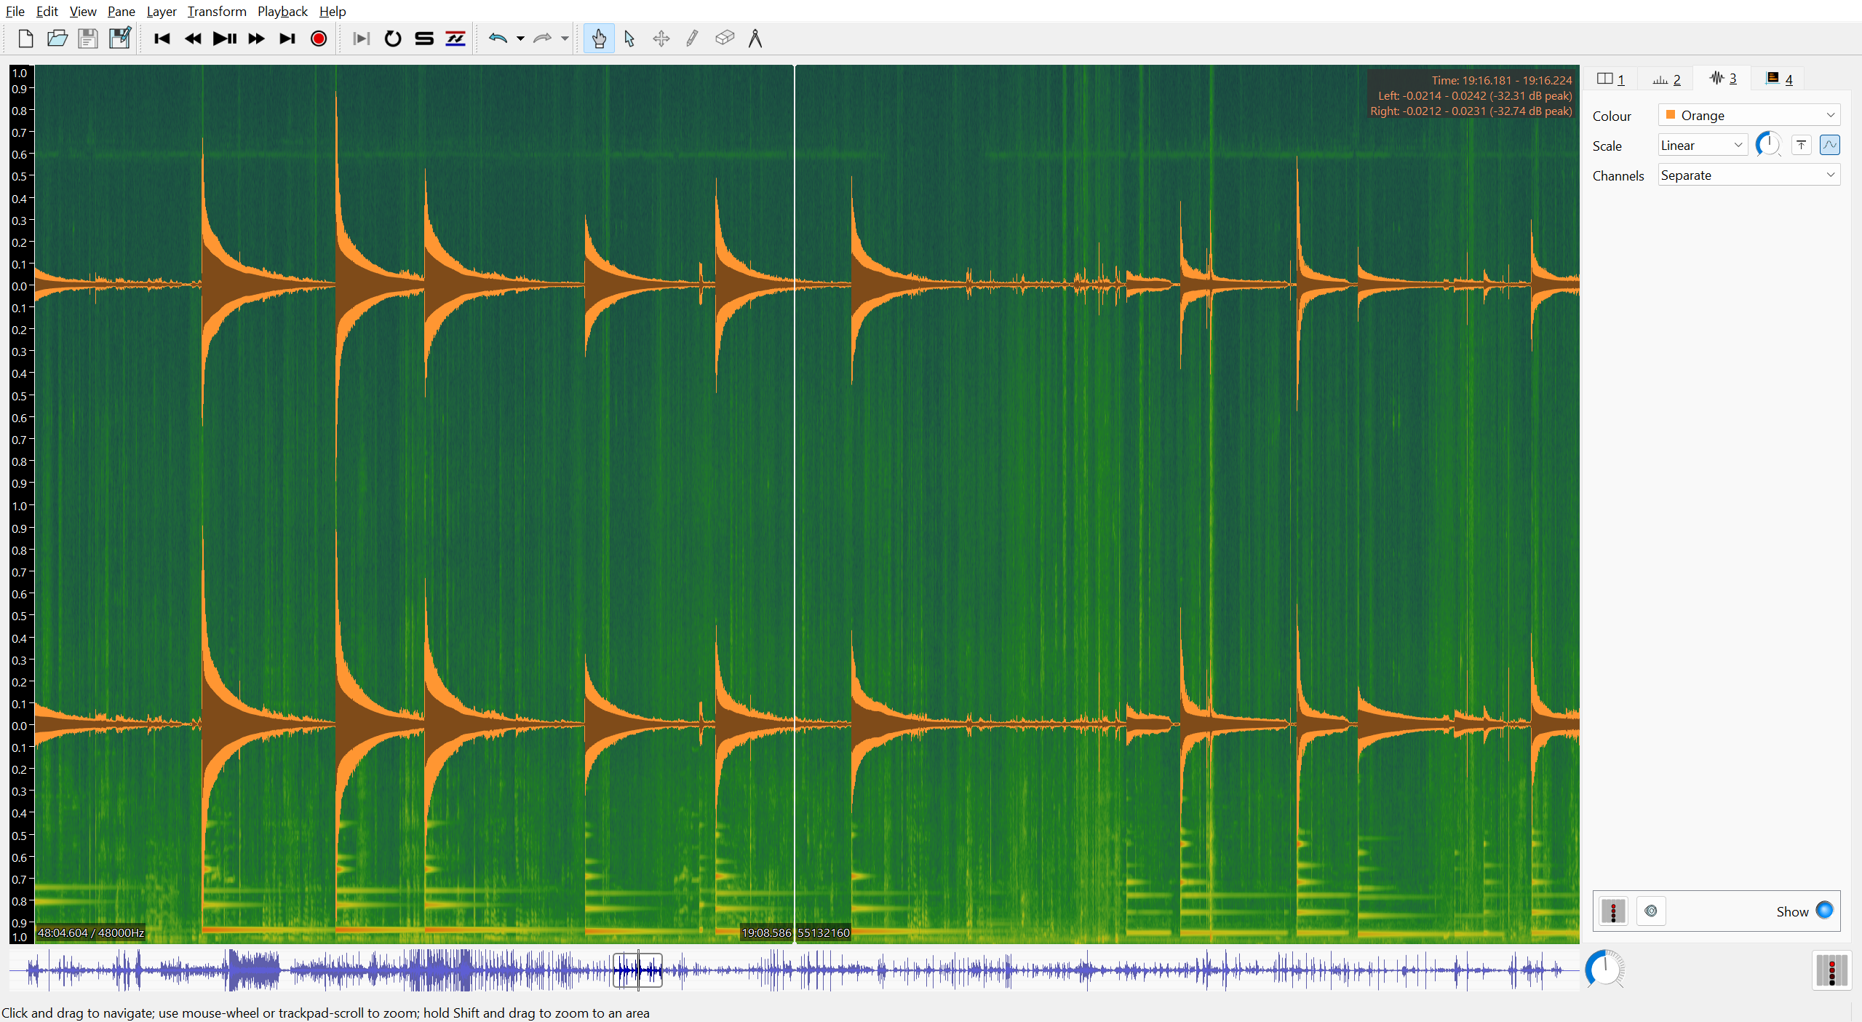The width and height of the screenshot is (1862, 1022).
Task: Toggle solo mode for current pane
Action: (423, 39)
